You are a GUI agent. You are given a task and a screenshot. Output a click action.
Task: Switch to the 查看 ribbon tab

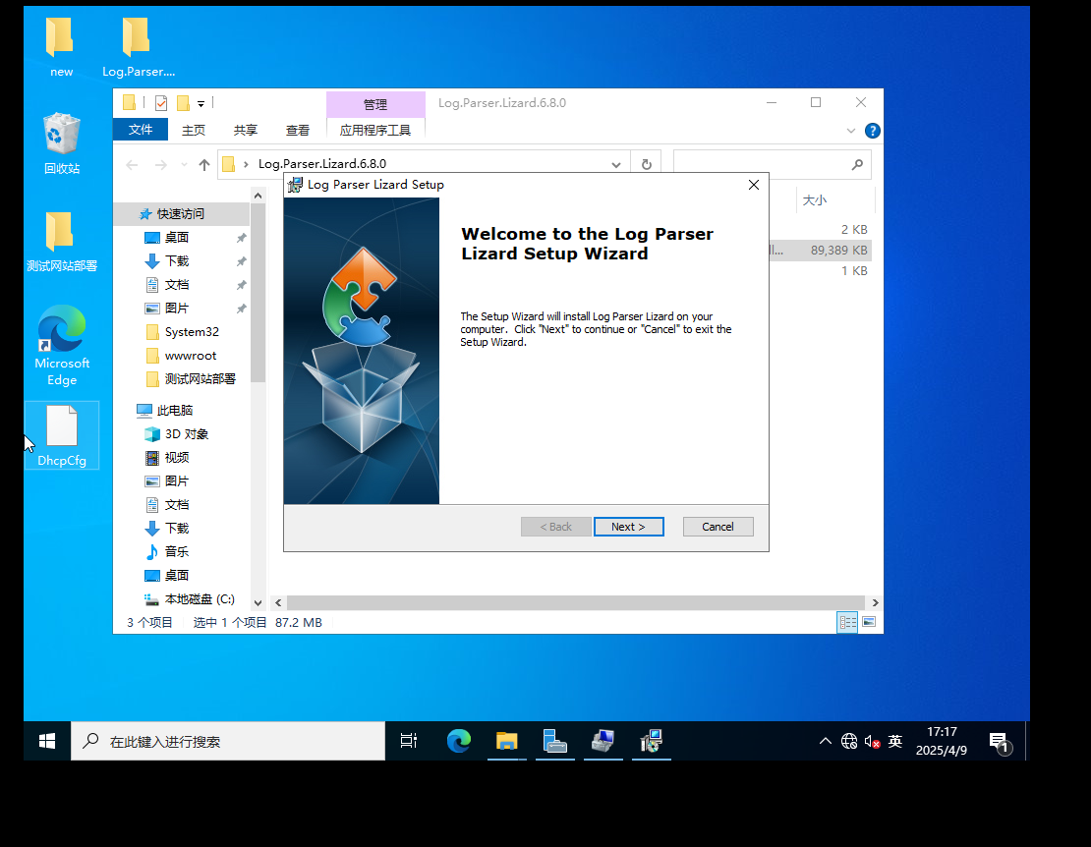pos(297,130)
